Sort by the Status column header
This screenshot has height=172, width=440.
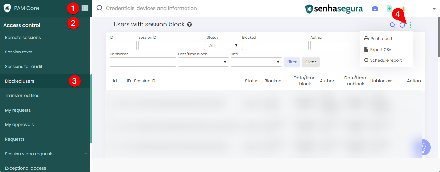click(x=252, y=81)
